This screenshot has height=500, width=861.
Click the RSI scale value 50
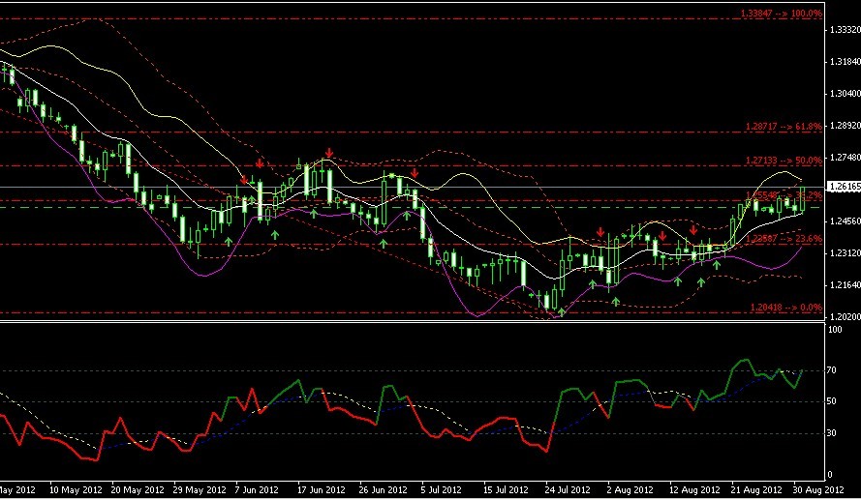pyautogui.click(x=833, y=402)
